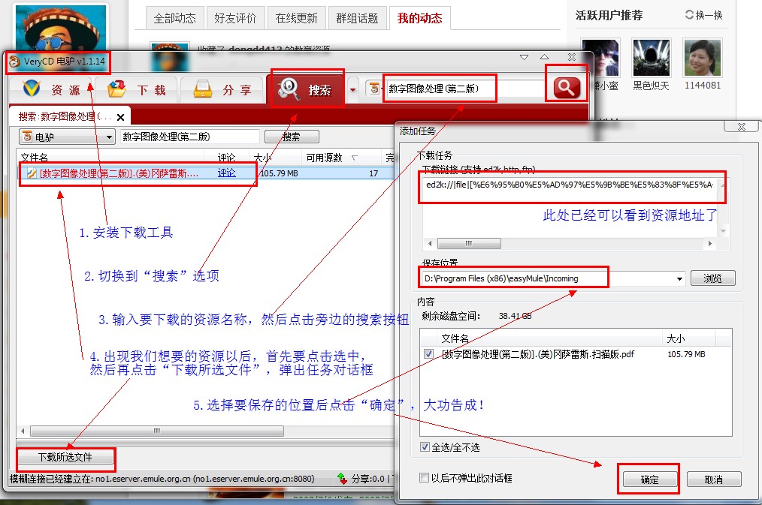Click the link box scroll-right arrow
This screenshot has width=762, height=505.
click(710, 243)
